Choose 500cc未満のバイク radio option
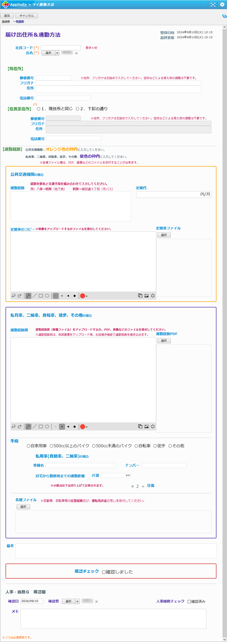Image resolution: width=227 pixels, height=642 pixels. click(94, 446)
